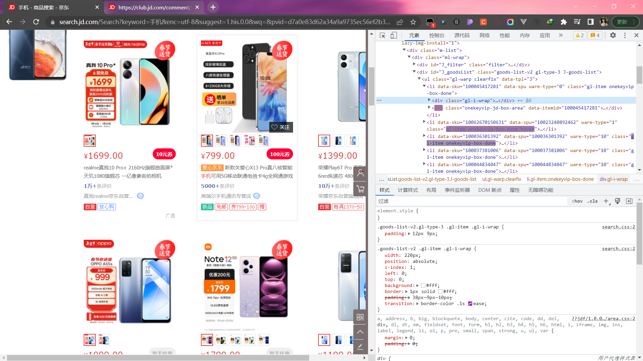Screen dimensions: 643x361
Task: Expand the padding shorthand property
Action: coord(409,234)
